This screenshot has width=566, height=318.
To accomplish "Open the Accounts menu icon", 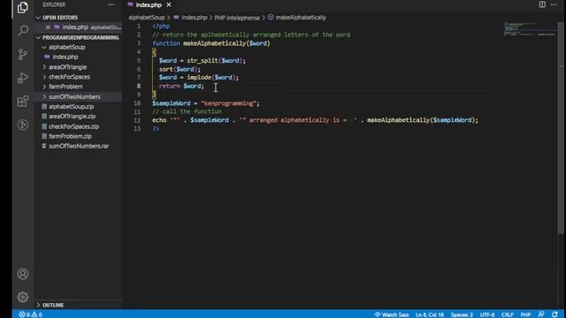I will 22,274.
